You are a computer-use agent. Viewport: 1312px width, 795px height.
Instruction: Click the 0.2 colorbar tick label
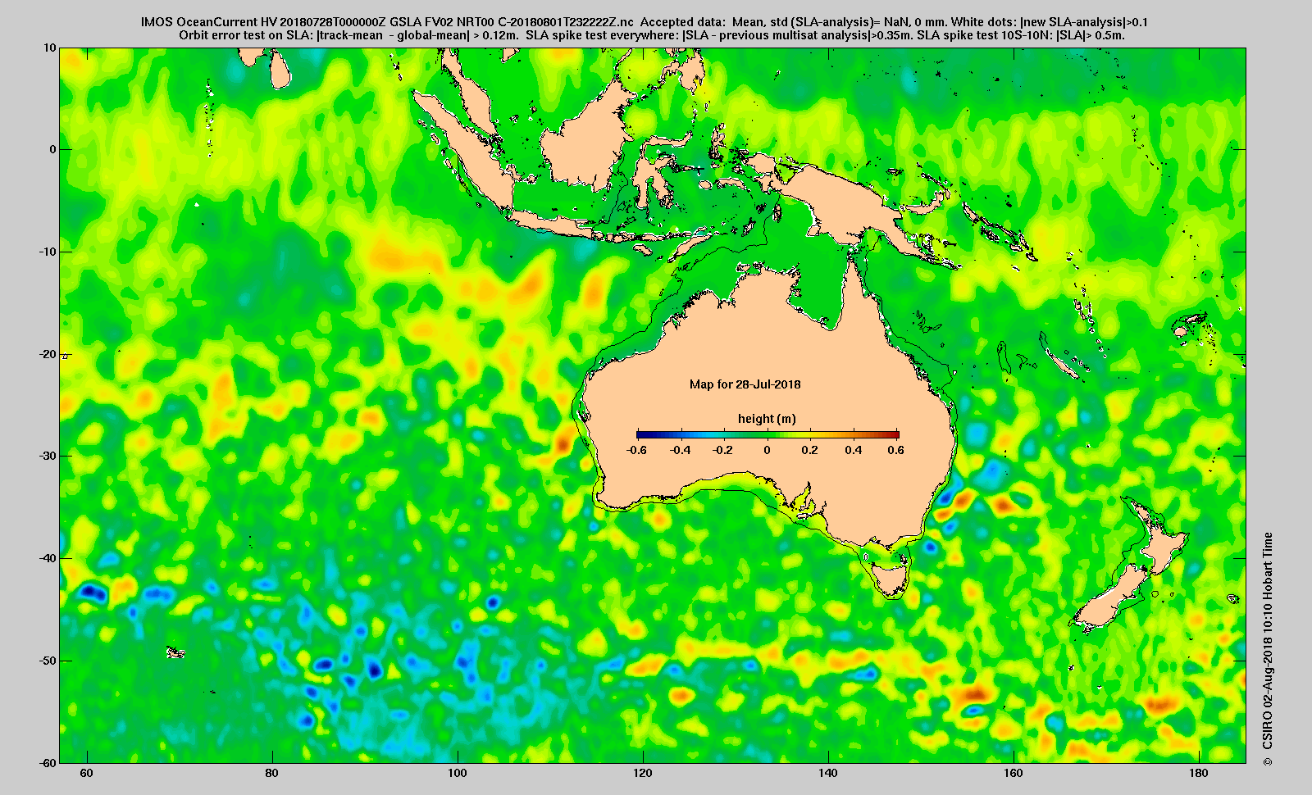click(810, 450)
